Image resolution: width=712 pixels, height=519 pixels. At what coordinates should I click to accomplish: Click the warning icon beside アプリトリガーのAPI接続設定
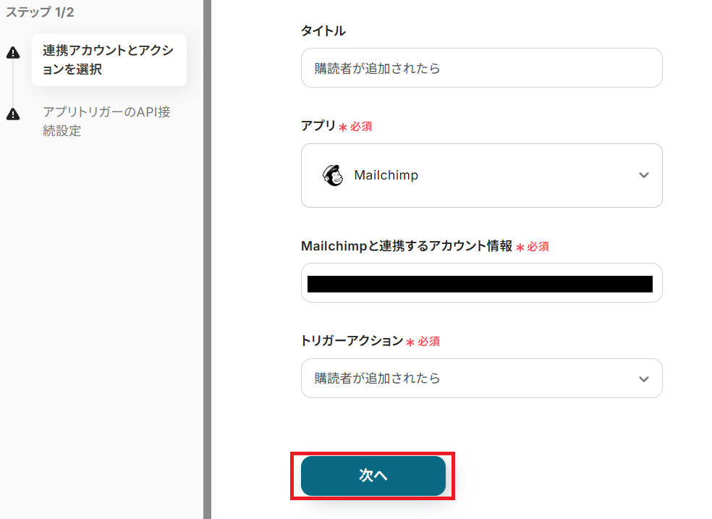13,114
